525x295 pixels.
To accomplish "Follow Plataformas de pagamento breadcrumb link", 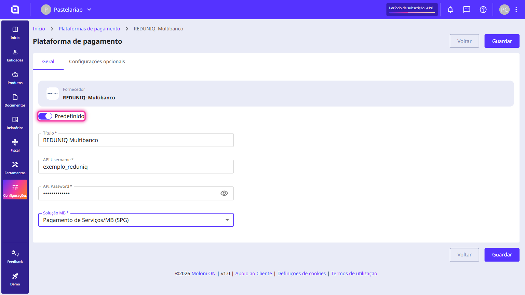I will point(90,29).
